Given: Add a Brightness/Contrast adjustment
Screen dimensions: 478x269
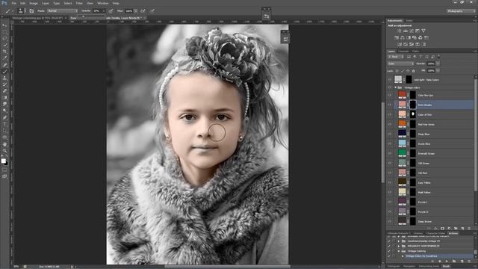Looking at the screenshot, I should coord(400,31).
